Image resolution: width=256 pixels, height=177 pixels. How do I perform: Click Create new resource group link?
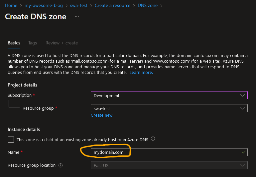point(101,115)
